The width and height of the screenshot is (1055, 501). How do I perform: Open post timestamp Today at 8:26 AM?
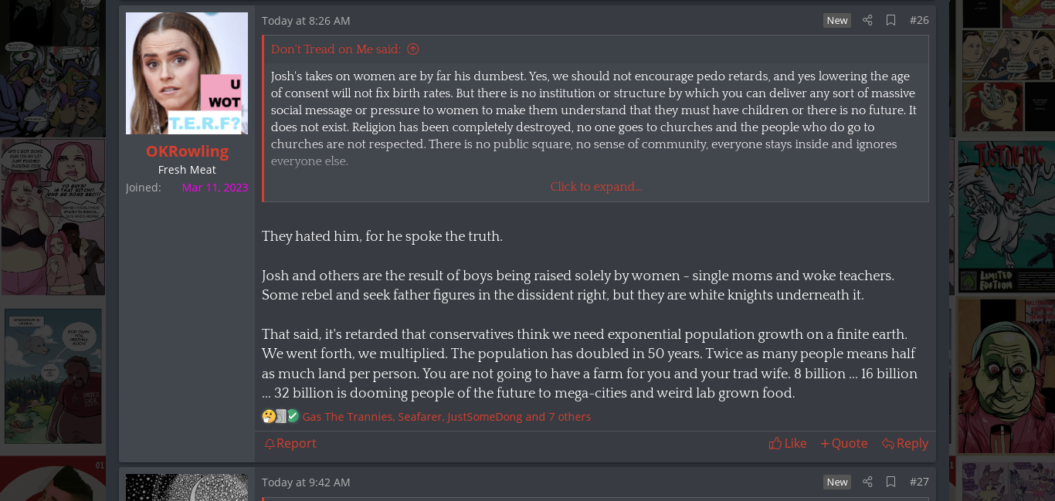click(x=306, y=21)
